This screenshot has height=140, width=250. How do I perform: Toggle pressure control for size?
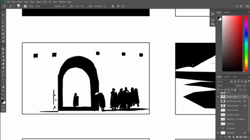coord(118,6)
